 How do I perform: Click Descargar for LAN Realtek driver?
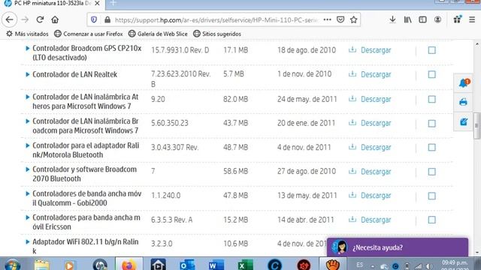pos(370,74)
